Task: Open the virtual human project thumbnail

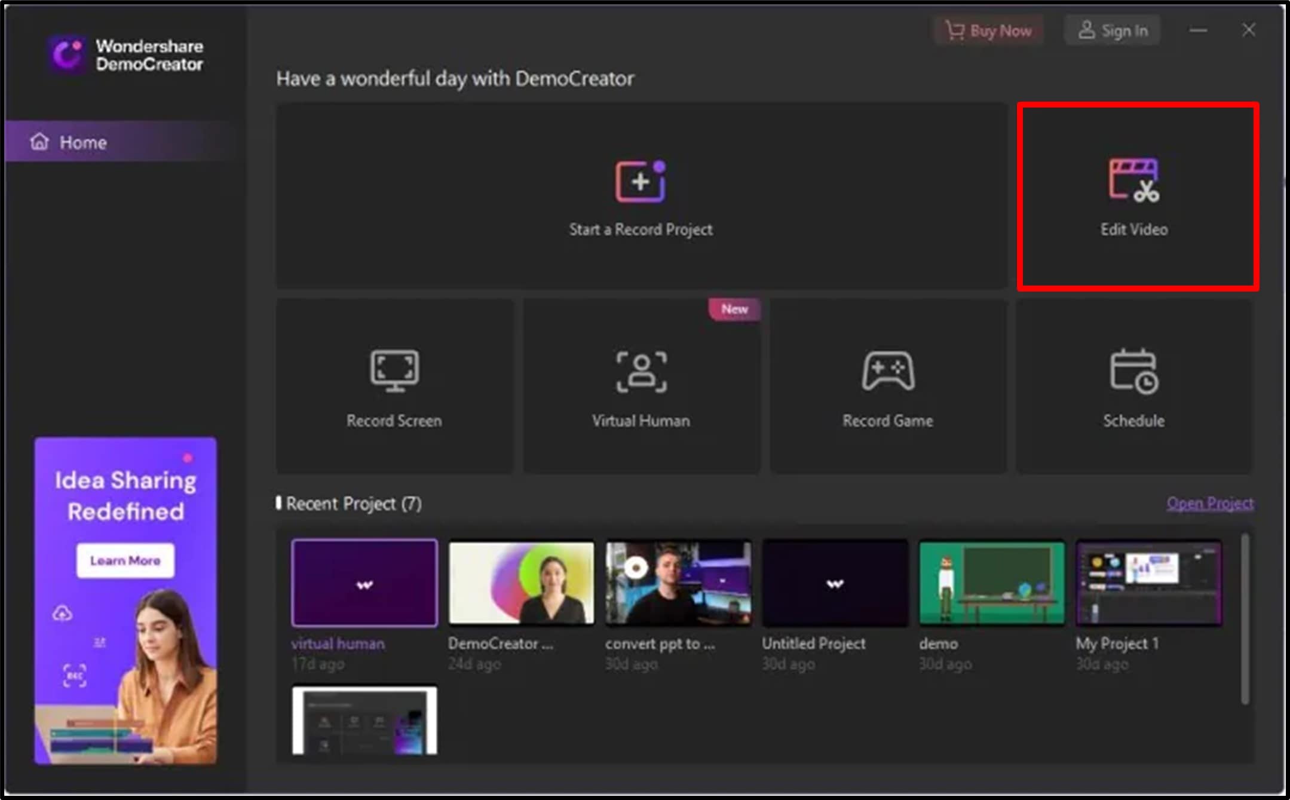Action: (x=364, y=583)
